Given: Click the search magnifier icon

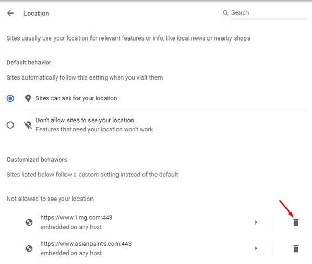Looking at the screenshot, I should click(226, 13).
